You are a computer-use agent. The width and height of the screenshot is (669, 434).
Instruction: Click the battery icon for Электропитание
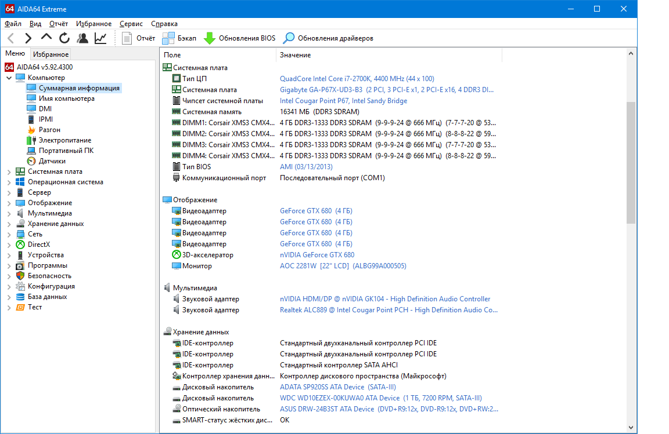31,140
